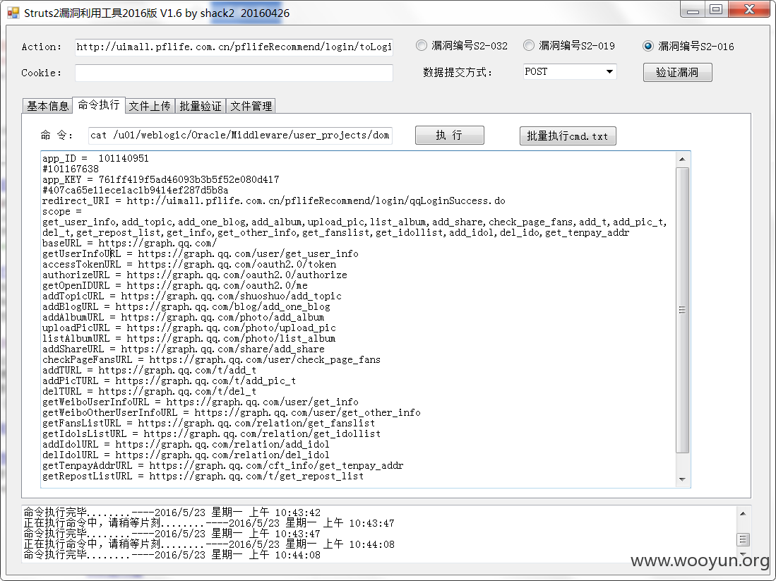Switch to the 批量验证 tab

click(200, 106)
